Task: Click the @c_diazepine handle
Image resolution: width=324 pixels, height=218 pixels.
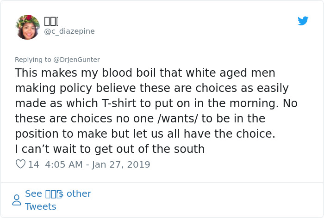Action: click(69, 31)
